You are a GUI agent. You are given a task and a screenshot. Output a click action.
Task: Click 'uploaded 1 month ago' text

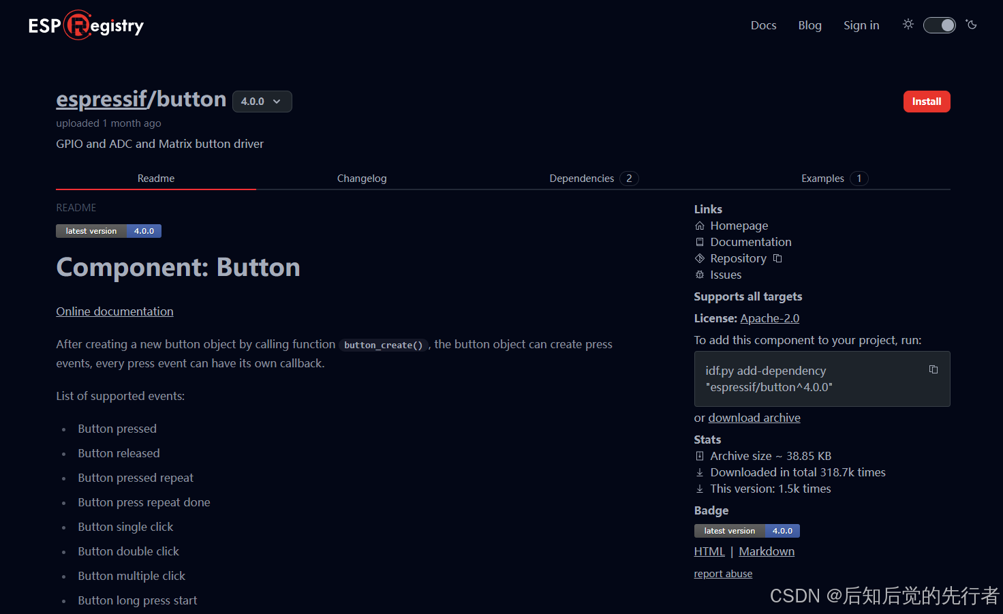click(x=108, y=123)
